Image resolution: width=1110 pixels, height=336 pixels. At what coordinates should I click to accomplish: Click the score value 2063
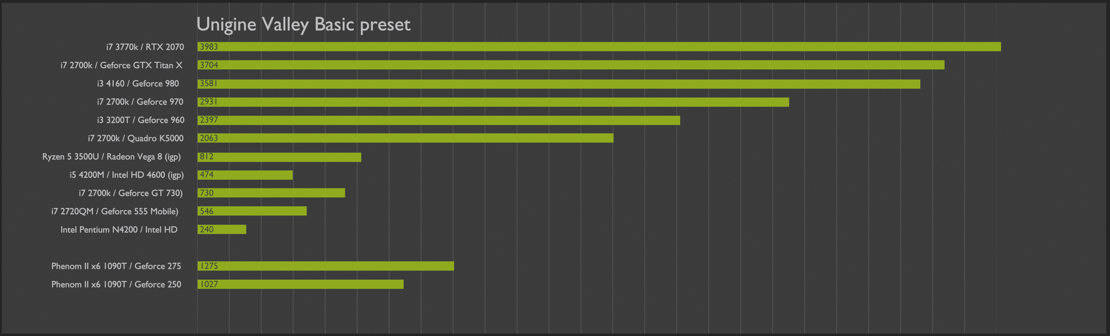click(x=209, y=139)
